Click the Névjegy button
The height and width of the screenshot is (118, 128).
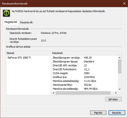113,99
